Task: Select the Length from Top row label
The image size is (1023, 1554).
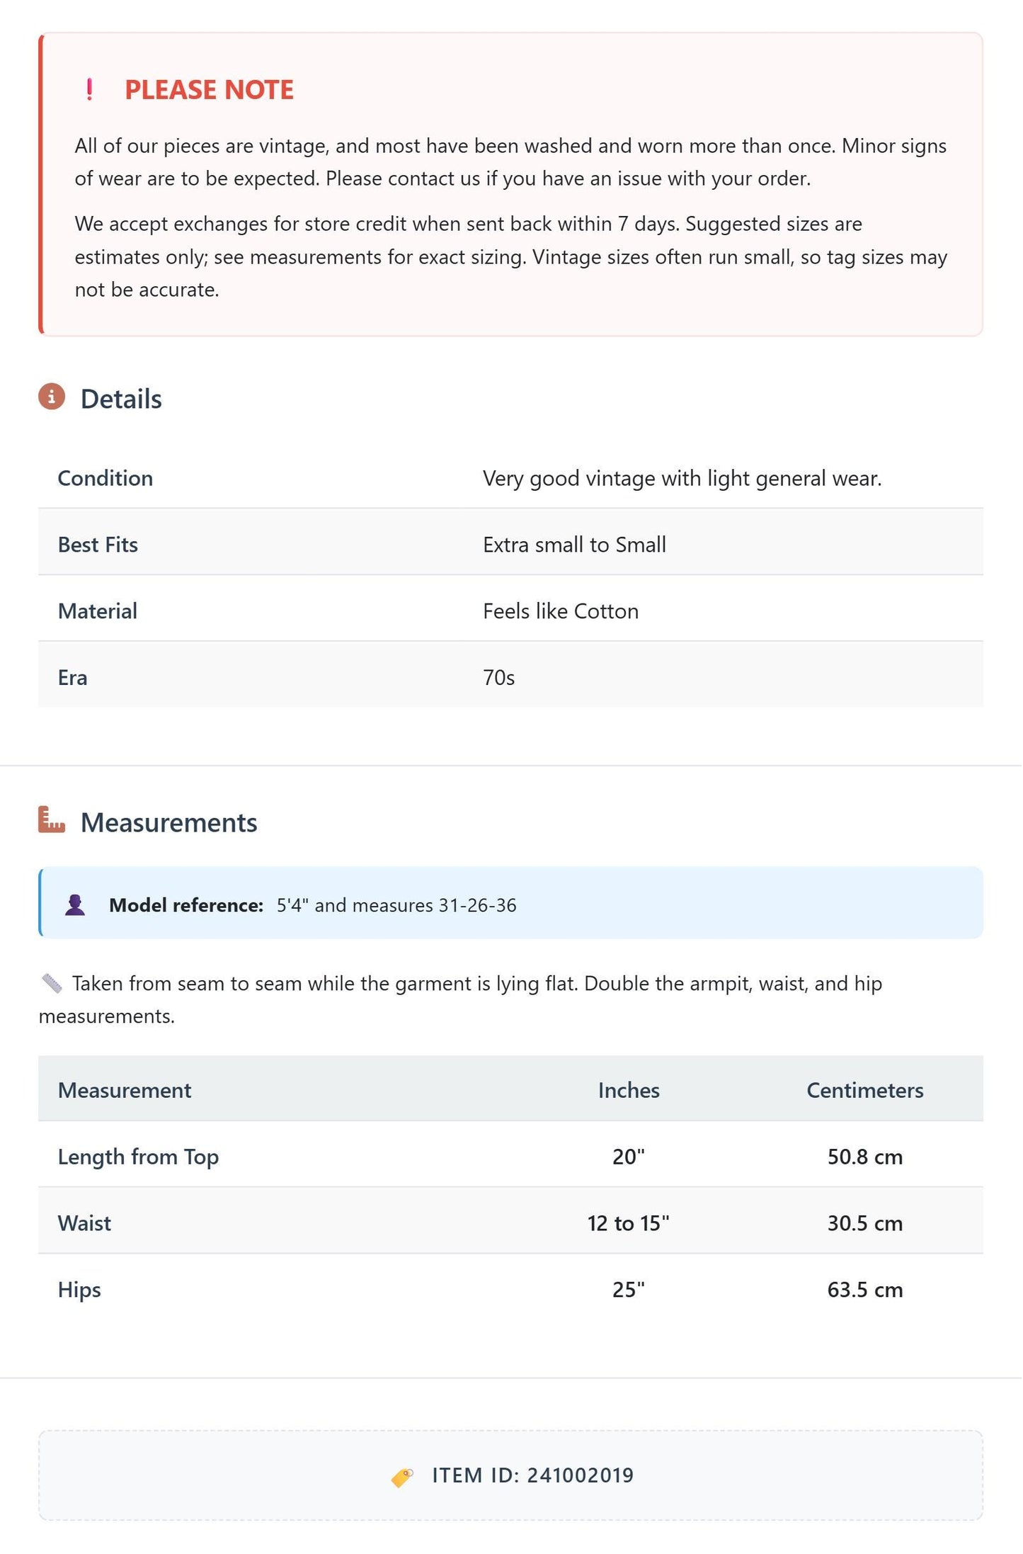Action: (138, 1157)
